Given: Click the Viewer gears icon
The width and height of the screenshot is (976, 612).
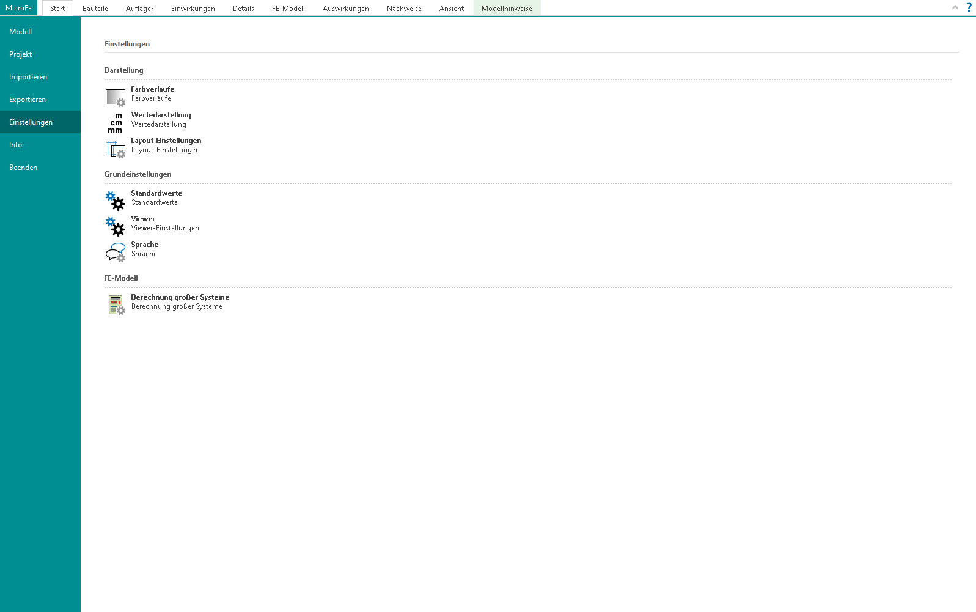Looking at the screenshot, I should [116, 227].
